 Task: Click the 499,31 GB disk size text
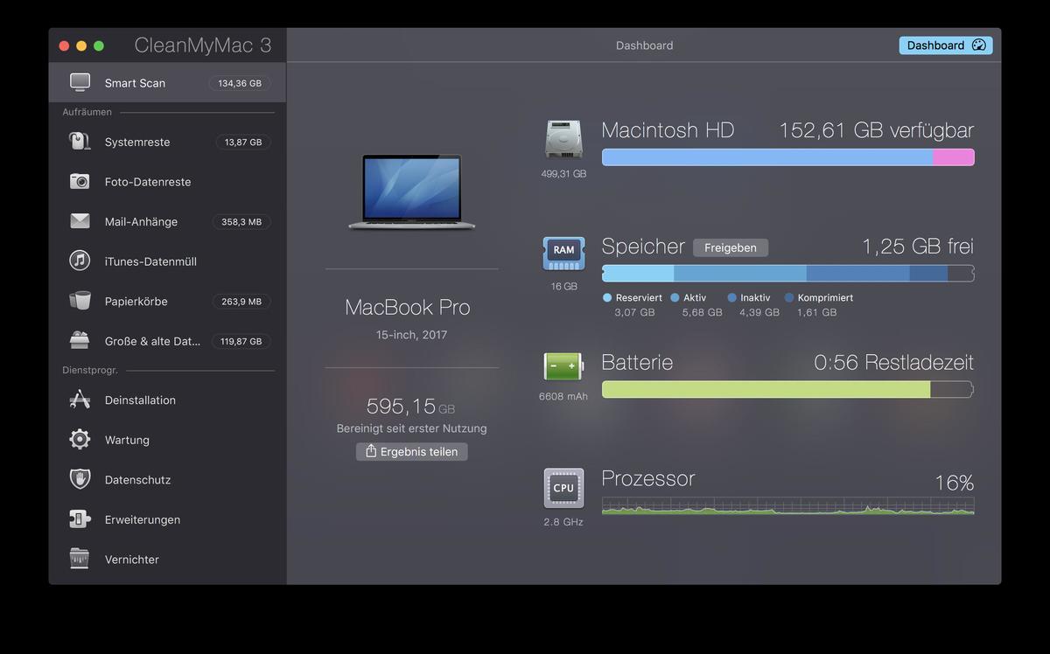click(563, 174)
